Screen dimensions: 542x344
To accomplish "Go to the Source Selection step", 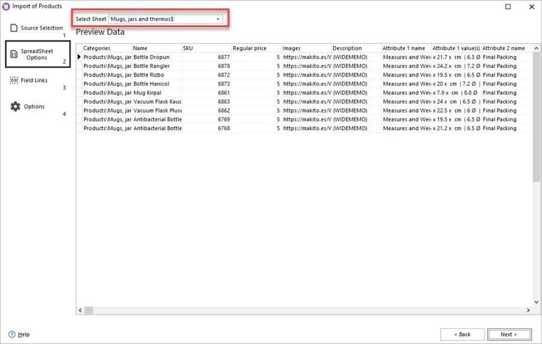I will click(41, 28).
